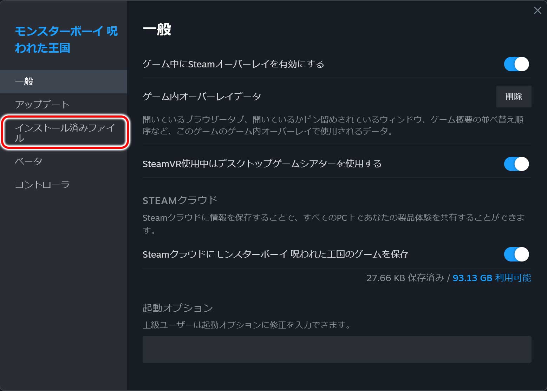Close the game properties dialog

[537, 11]
